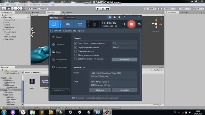
Task: Enable Эффекты щелчков мыши checkbox
Action: (76, 55)
